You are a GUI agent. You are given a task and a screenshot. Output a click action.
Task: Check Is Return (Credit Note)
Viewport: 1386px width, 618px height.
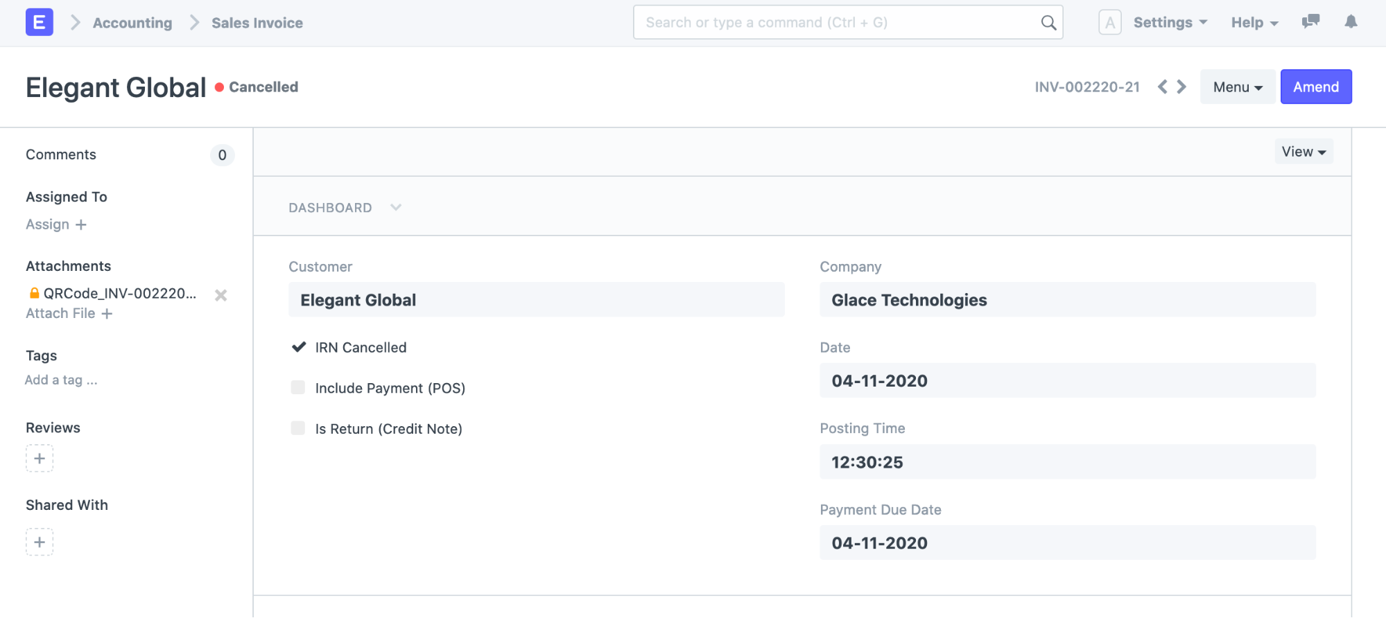pyautogui.click(x=298, y=428)
